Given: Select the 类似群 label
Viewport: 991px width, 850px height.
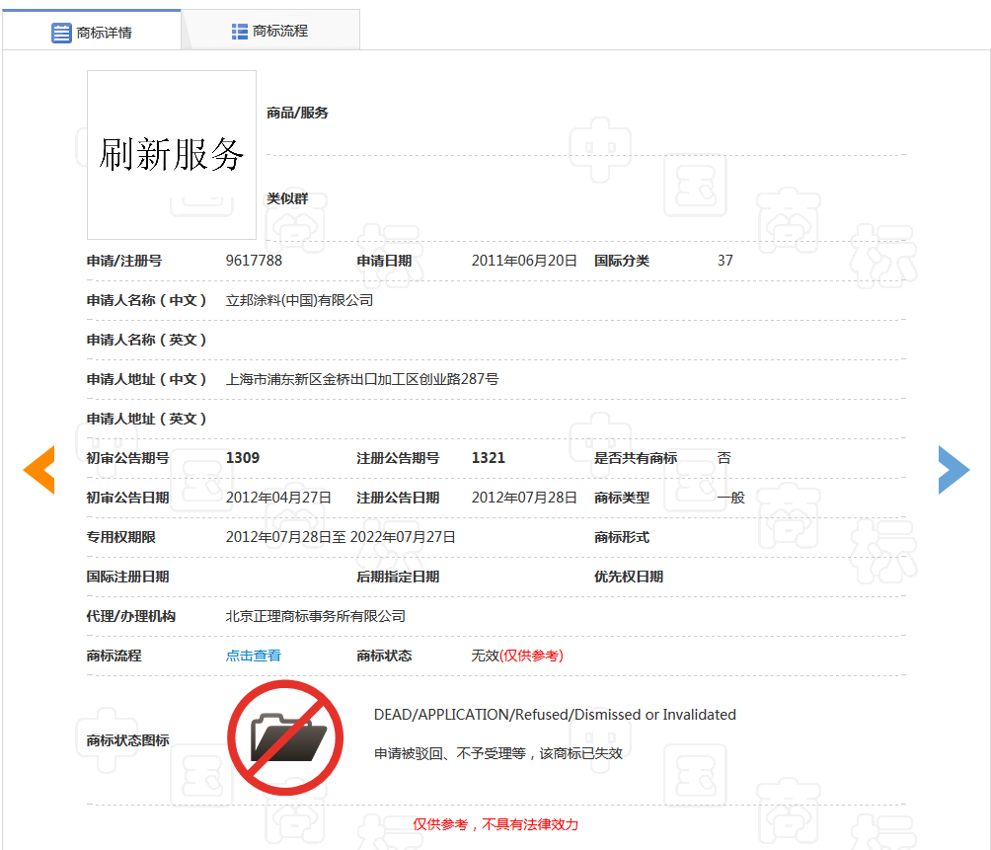Looking at the screenshot, I should (x=287, y=198).
